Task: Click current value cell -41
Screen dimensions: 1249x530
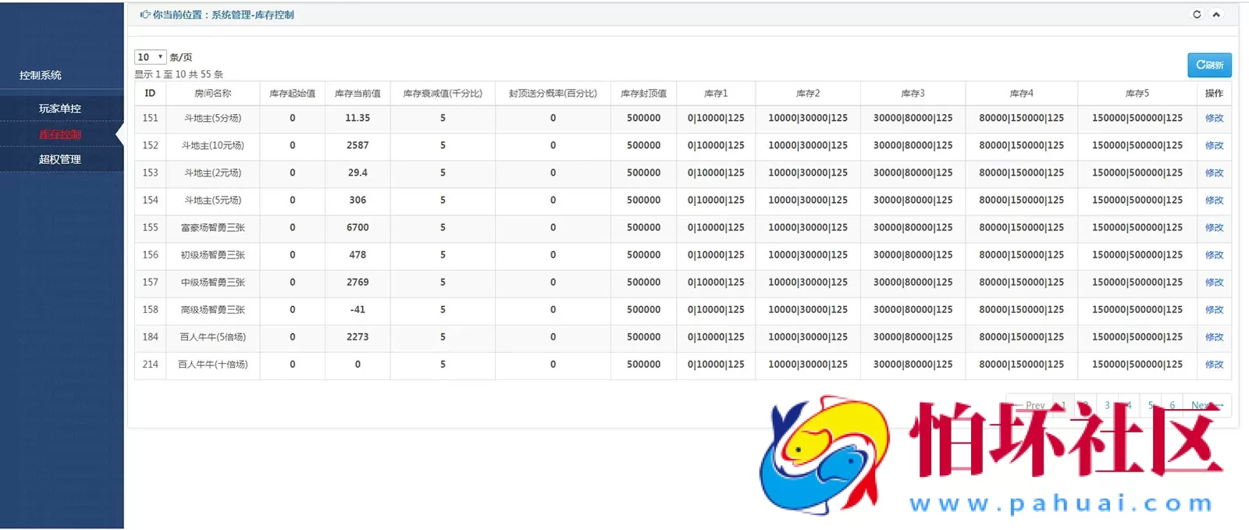Action: coord(358,309)
